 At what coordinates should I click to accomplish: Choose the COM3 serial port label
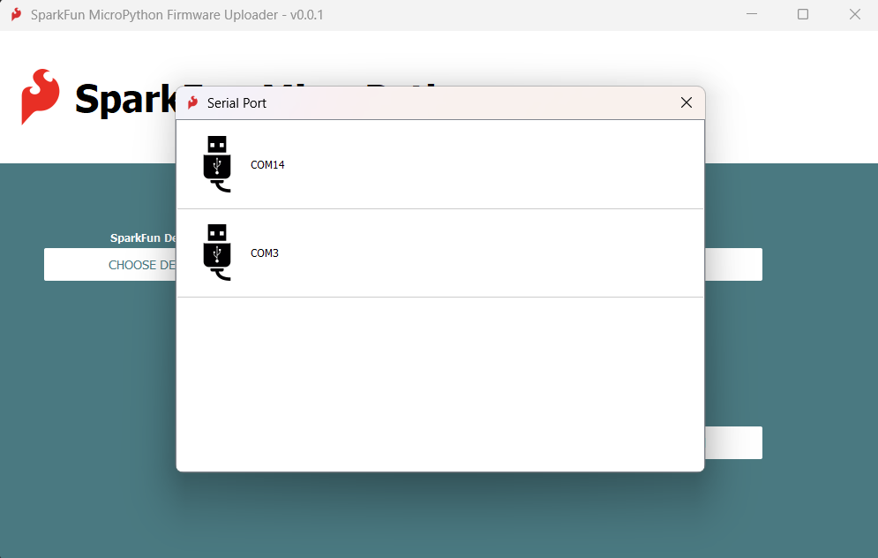point(265,253)
